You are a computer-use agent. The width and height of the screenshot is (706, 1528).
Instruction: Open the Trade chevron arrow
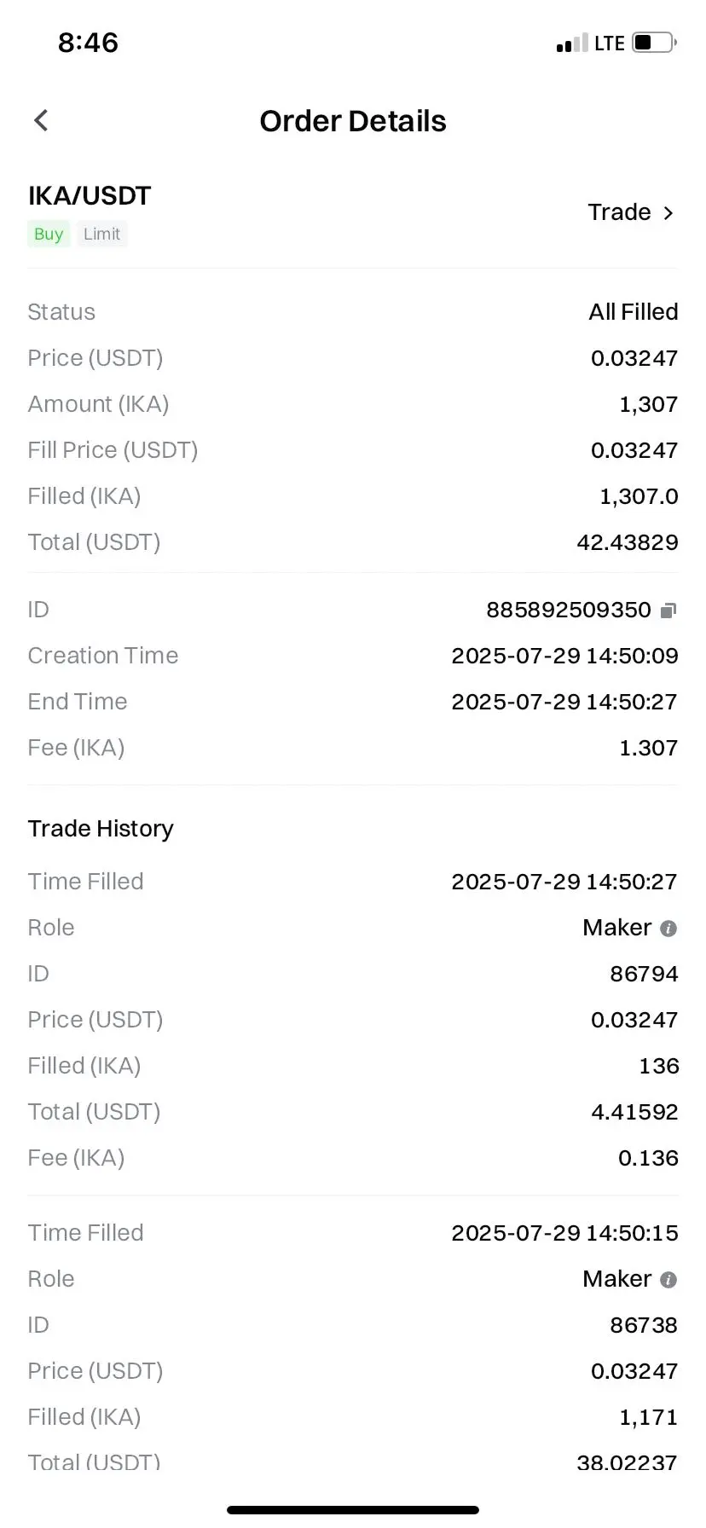[668, 212]
